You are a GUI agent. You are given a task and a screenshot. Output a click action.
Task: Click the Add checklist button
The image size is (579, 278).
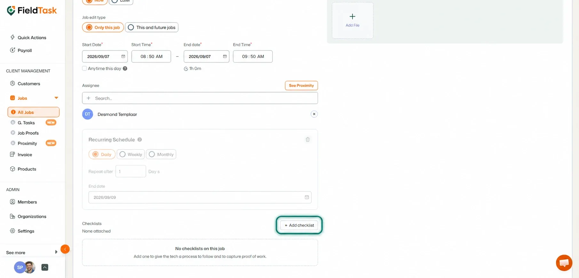point(299,225)
